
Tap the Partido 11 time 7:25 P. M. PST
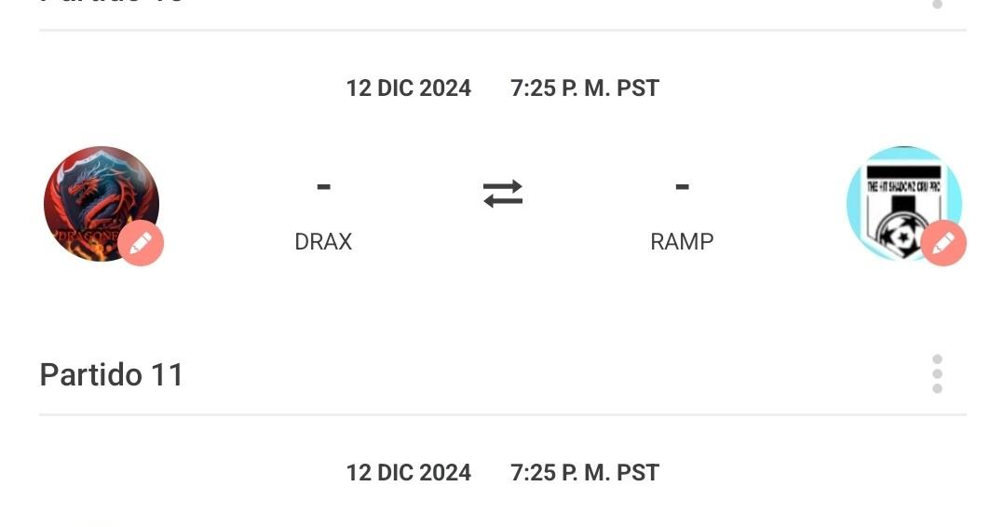pos(585,473)
